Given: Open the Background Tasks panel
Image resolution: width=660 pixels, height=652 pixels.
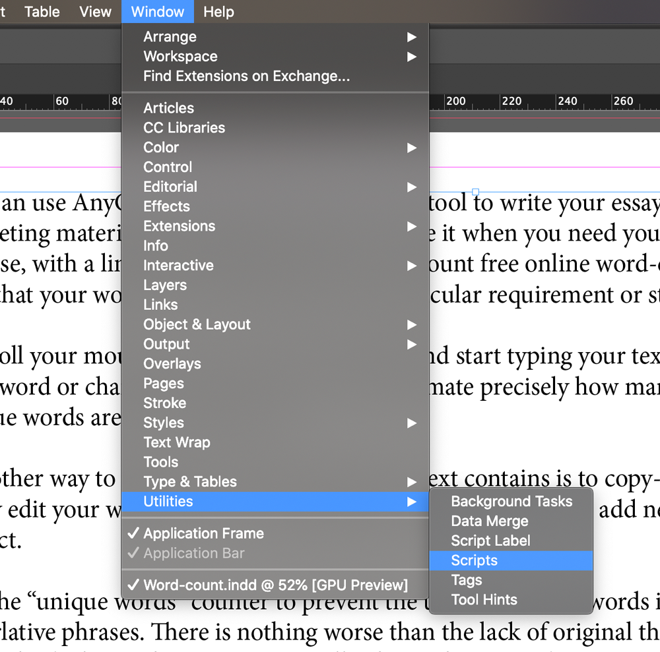Looking at the screenshot, I should pyautogui.click(x=511, y=501).
